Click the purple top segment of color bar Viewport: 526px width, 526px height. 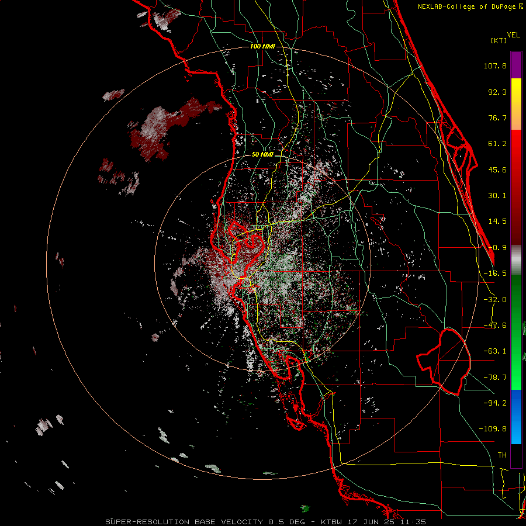(x=516, y=65)
